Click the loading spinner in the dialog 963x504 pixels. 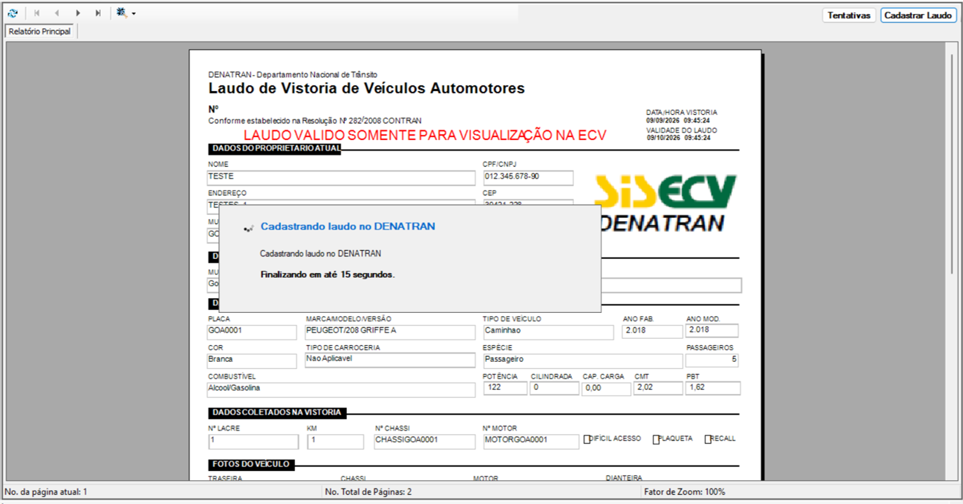247,228
